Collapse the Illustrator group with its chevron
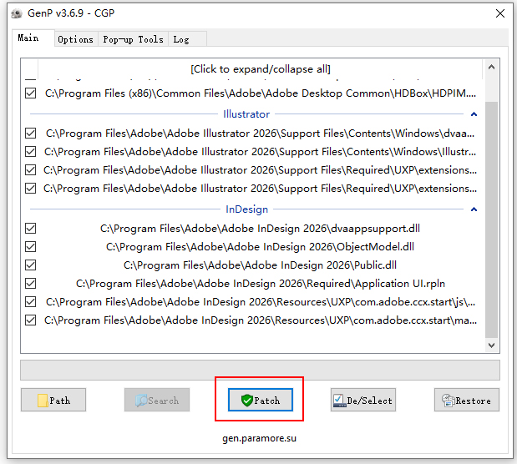517x464 pixels. pos(474,114)
